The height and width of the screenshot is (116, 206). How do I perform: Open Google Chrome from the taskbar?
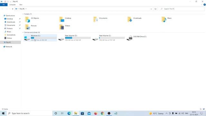coord(102,113)
